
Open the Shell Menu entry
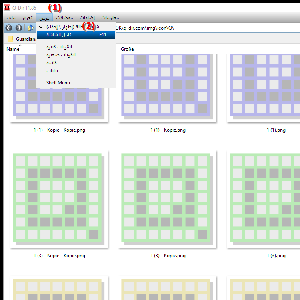[76, 83]
